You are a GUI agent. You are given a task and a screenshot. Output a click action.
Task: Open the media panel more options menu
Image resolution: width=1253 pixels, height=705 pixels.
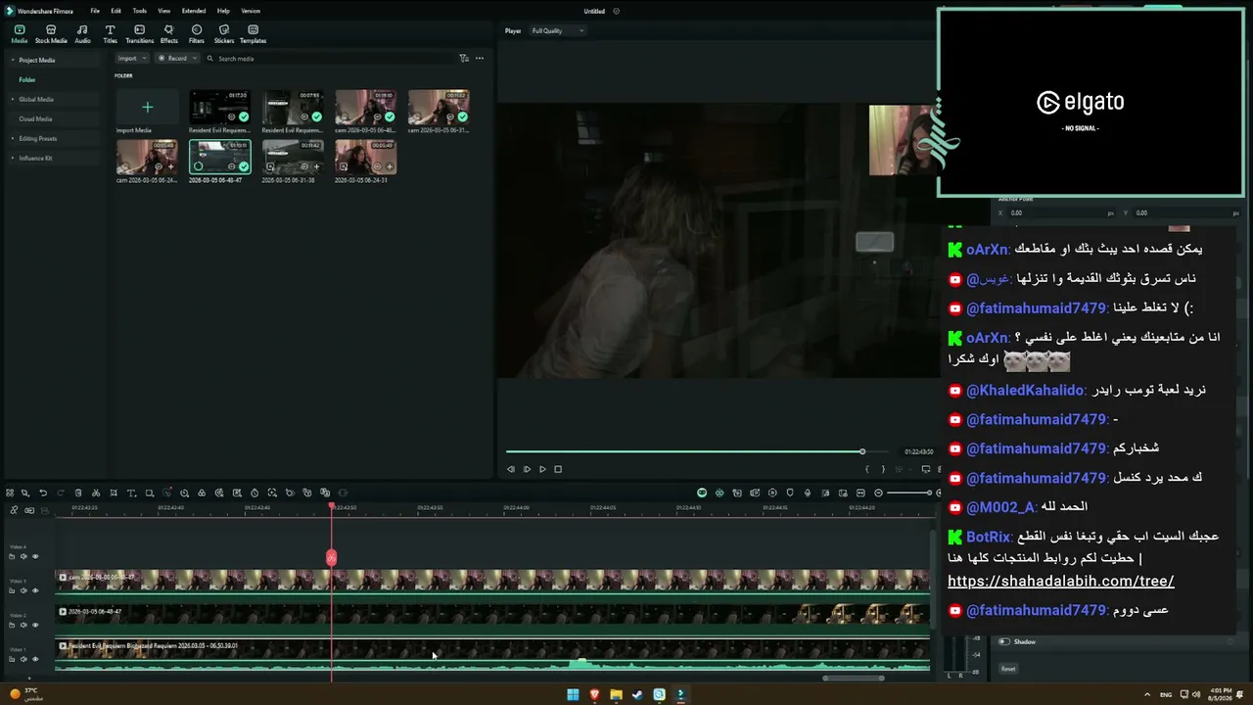(x=479, y=59)
